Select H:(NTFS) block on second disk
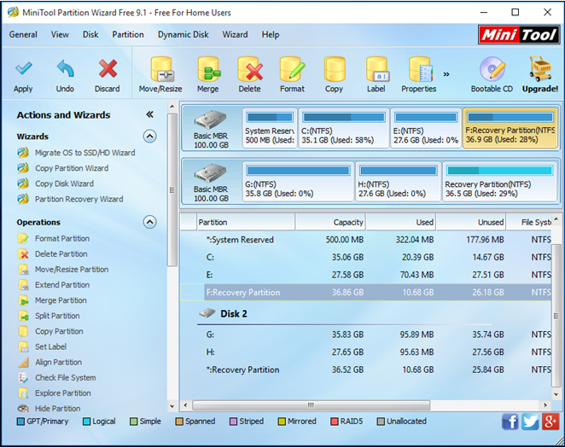The image size is (565, 448). coord(398,182)
